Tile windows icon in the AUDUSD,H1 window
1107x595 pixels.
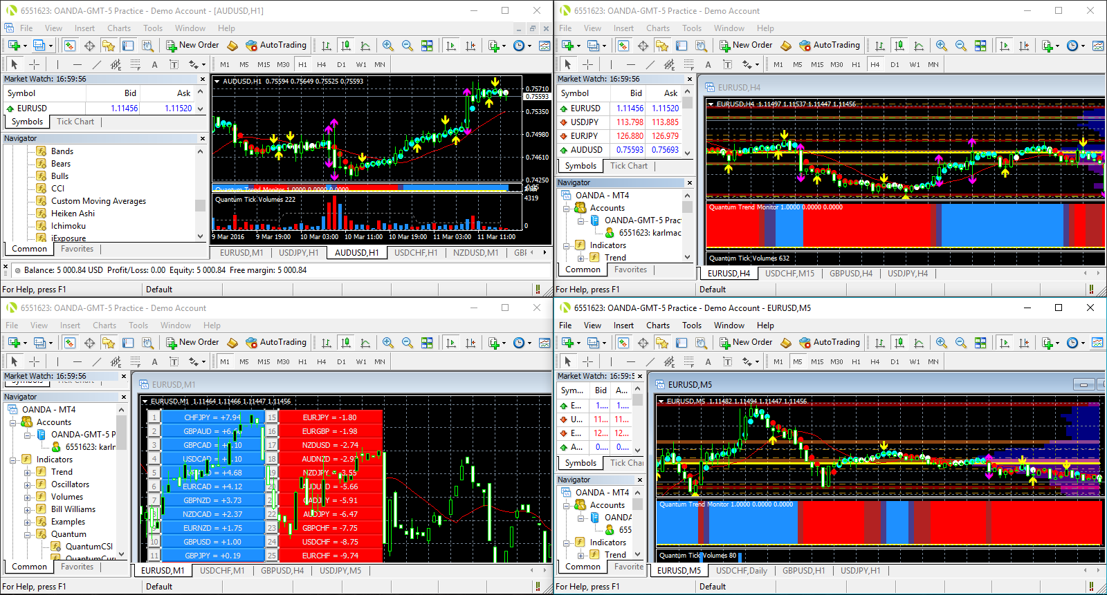(427, 46)
